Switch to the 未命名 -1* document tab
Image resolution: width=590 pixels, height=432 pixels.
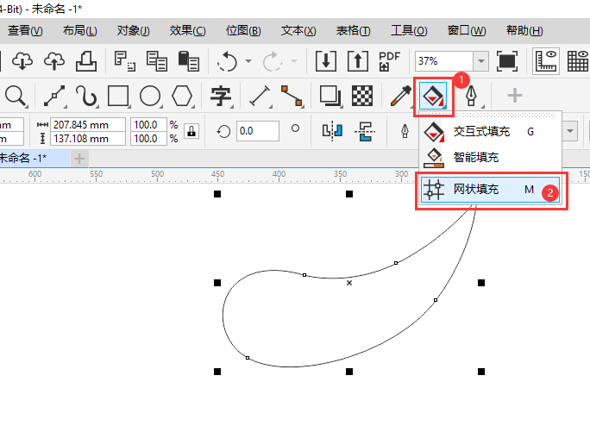point(34,159)
